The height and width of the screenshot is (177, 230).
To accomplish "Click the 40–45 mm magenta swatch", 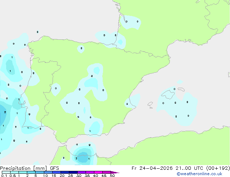I will pyautogui.click(x=98, y=172).
